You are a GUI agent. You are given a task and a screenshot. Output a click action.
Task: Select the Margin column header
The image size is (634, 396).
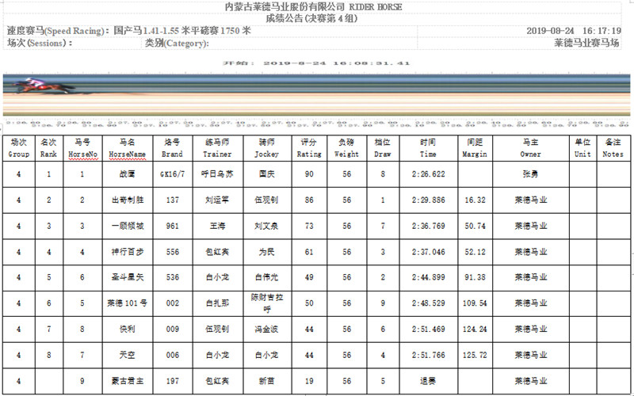475,148
